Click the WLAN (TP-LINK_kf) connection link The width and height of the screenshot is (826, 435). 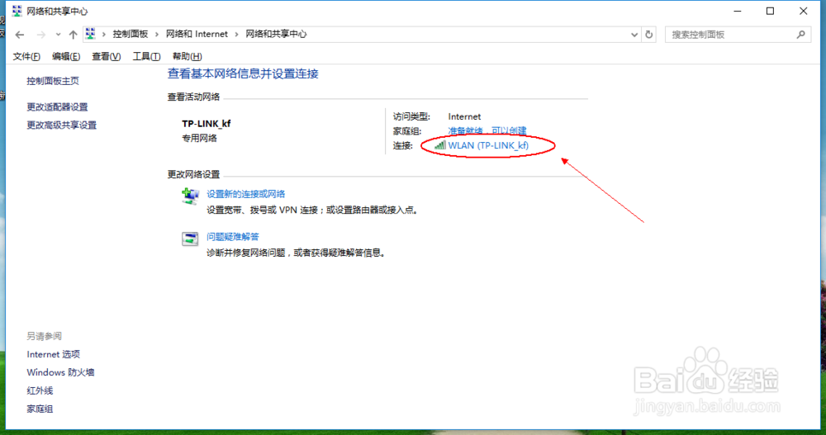(488, 145)
